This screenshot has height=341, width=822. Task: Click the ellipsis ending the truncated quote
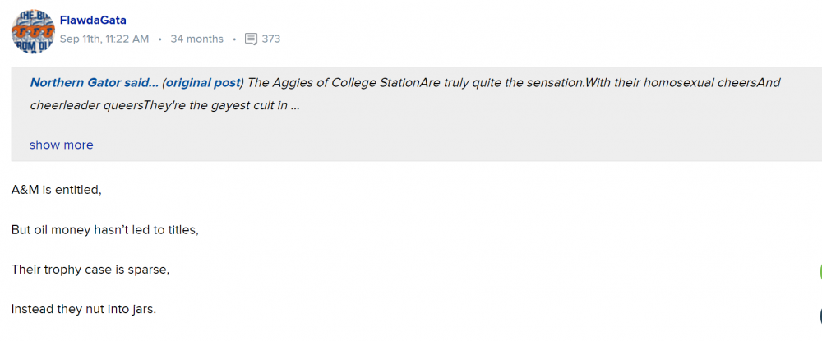[294, 105]
